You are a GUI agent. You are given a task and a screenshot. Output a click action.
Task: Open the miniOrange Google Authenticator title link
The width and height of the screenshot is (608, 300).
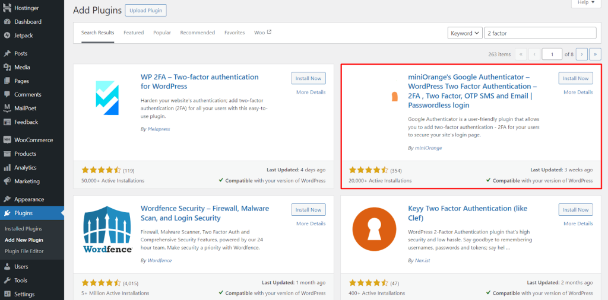[x=473, y=91]
